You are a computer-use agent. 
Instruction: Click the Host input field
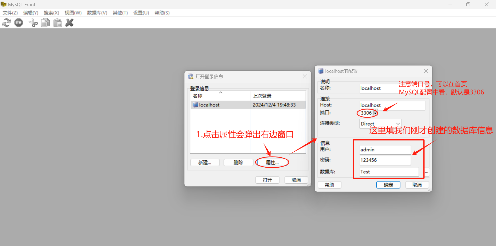392,105
